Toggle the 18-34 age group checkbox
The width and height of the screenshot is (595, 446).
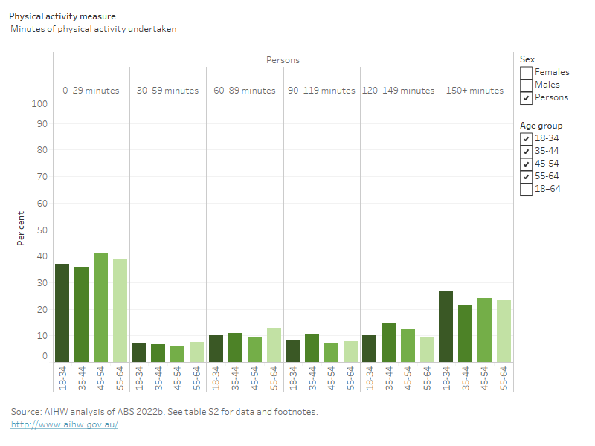[527, 138]
